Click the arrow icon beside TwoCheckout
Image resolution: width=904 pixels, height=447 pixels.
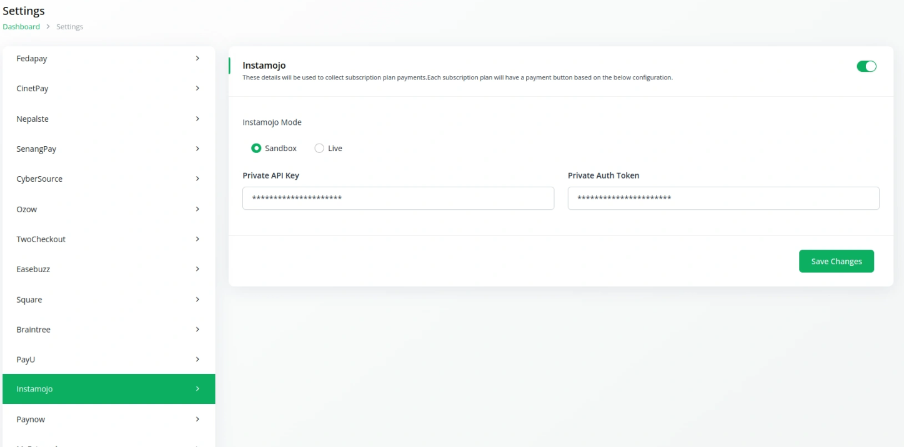[197, 239]
